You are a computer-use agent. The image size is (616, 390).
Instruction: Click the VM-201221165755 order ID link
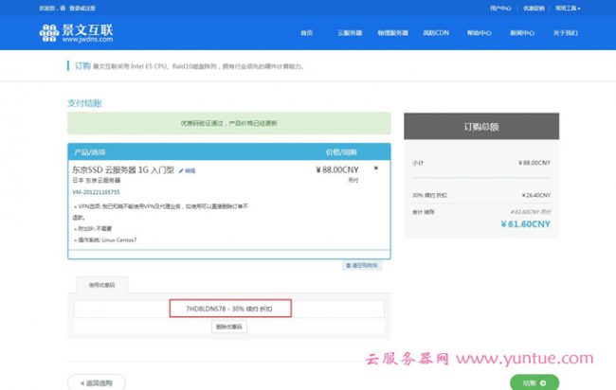click(96, 192)
